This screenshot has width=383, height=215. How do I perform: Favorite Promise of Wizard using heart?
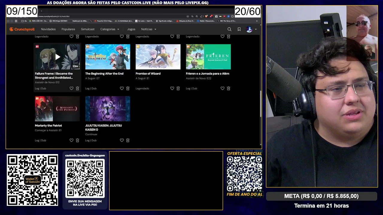click(x=172, y=88)
